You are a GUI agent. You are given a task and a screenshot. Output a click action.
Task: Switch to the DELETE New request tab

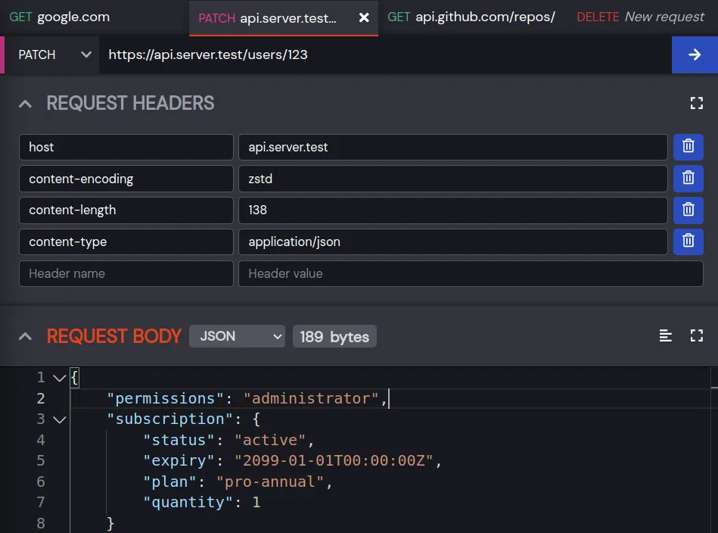(640, 17)
